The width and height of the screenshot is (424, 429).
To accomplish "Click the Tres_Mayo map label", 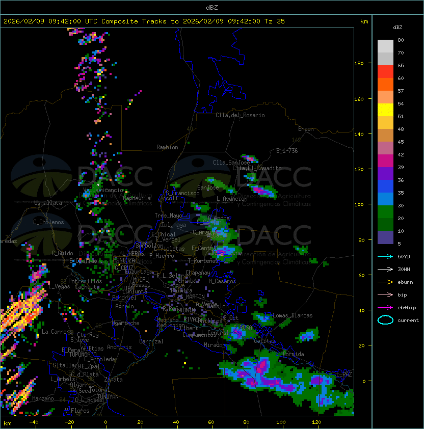I will coord(168,216).
